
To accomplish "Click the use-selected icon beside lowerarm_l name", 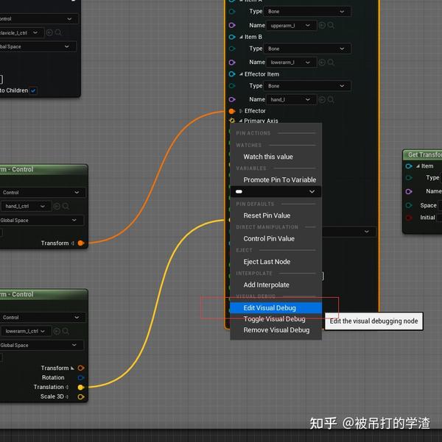I will coord(322,63).
